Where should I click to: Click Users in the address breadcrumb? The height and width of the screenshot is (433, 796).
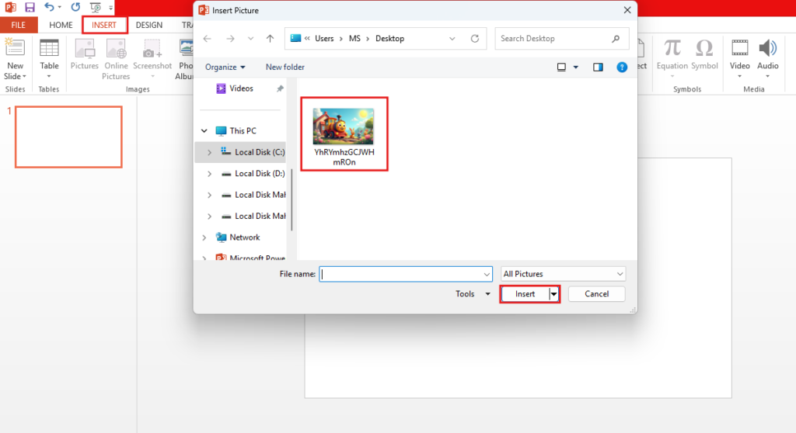tap(324, 39)
